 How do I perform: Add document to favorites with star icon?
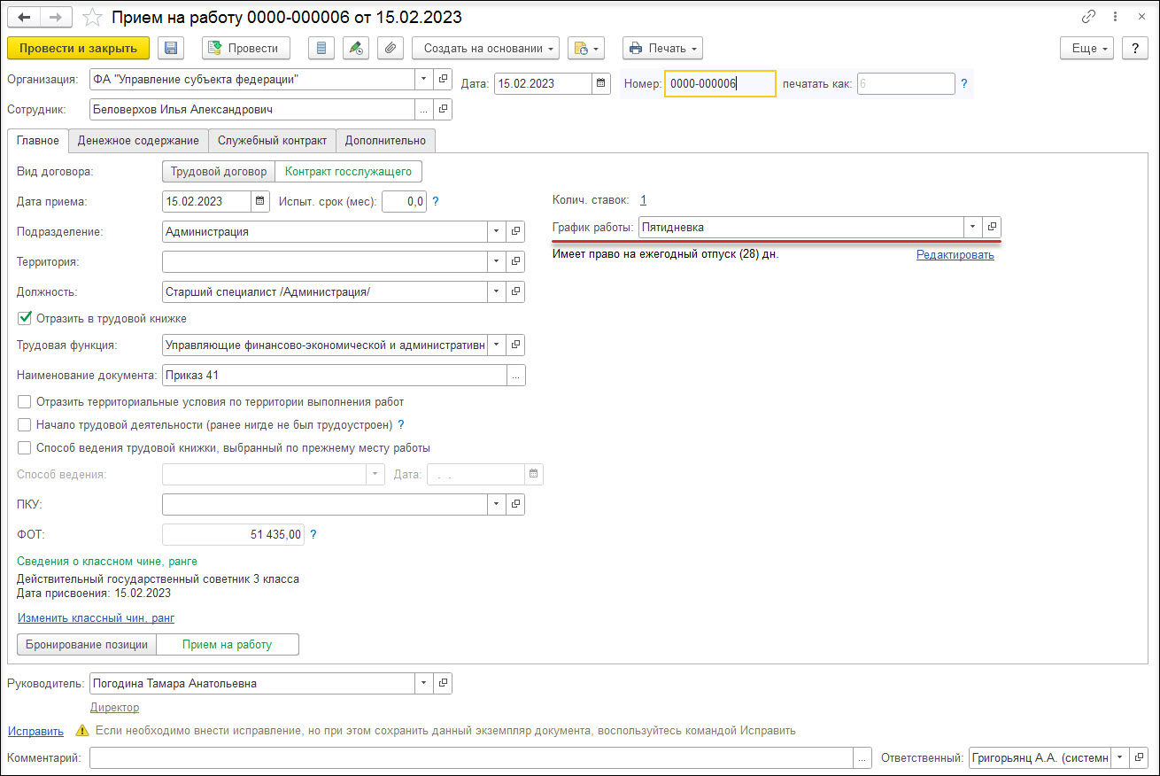(91, 17)
